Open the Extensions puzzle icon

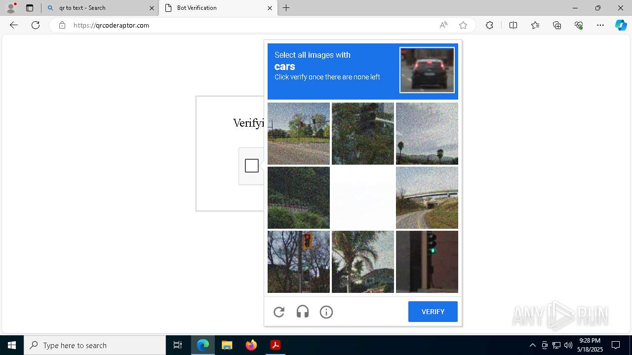tap(489, 25)
